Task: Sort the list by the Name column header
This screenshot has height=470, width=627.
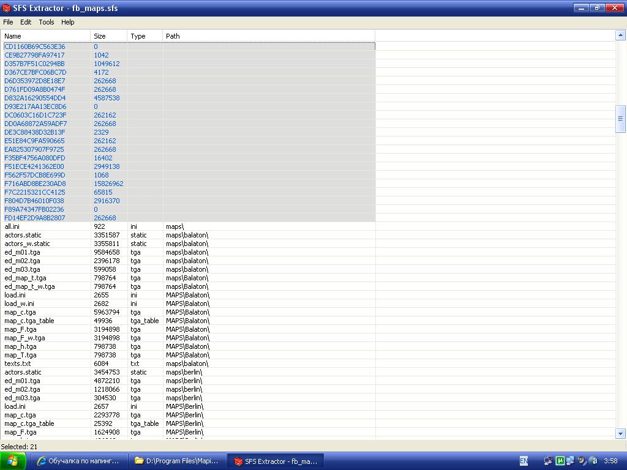Action: pyautogui.click(x=45, y=36)
